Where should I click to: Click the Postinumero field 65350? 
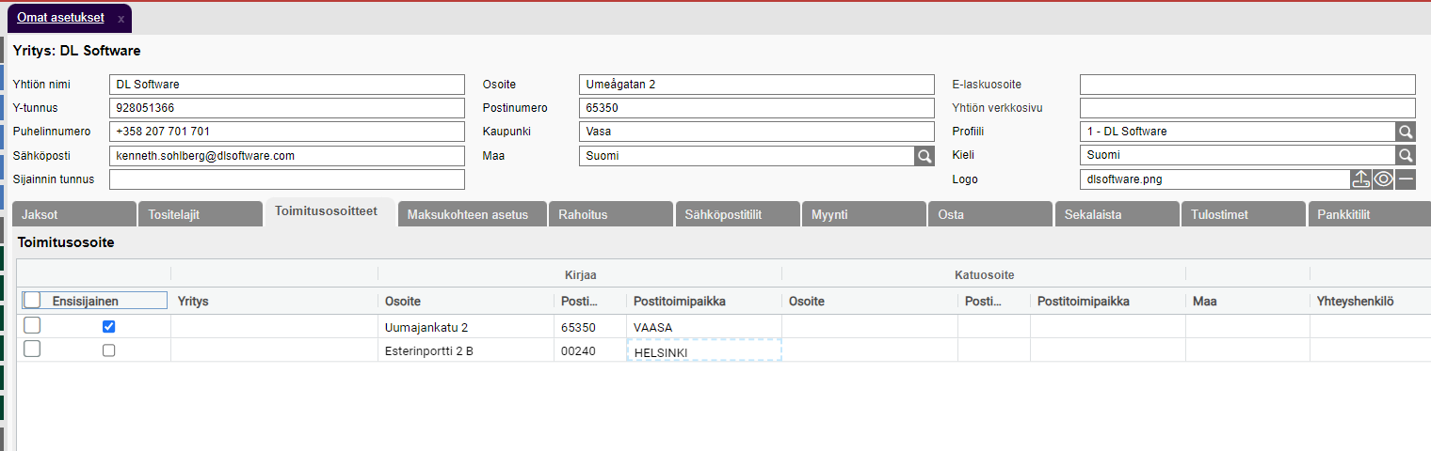757,108
